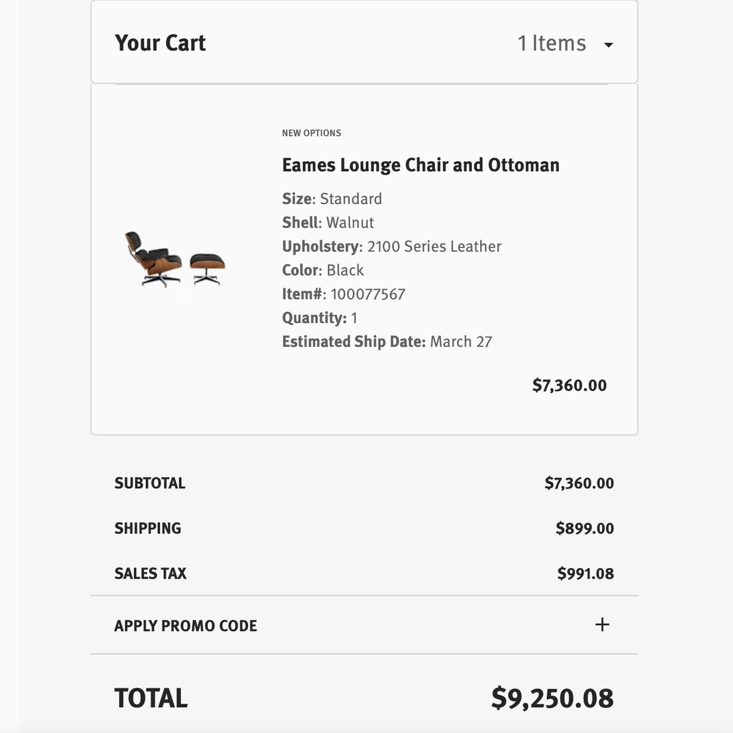The height and width of the screenshot is (733, 733).
Task: Click the New Options label
Action: (x=312, y=133)
